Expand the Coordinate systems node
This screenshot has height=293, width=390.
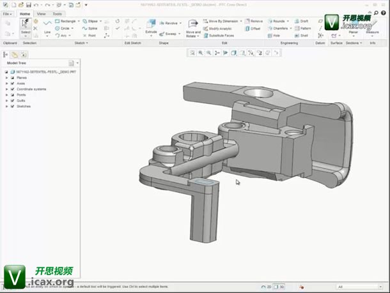pyautogui.click(x=6, y=89)
